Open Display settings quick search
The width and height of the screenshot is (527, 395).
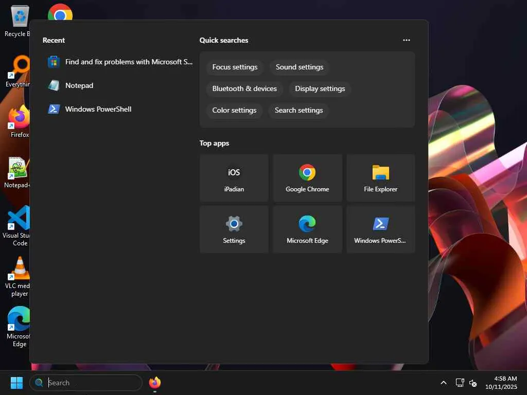pyautogui.click(x=320, y=88)
